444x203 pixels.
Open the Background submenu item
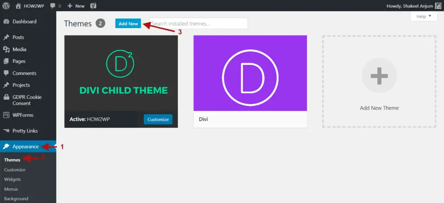click(16, 199)
